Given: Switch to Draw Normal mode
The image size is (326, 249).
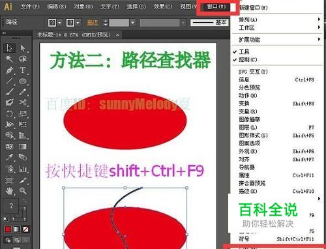Looking at the screenshot, I should pyautogui.click(x=8, y=240).
